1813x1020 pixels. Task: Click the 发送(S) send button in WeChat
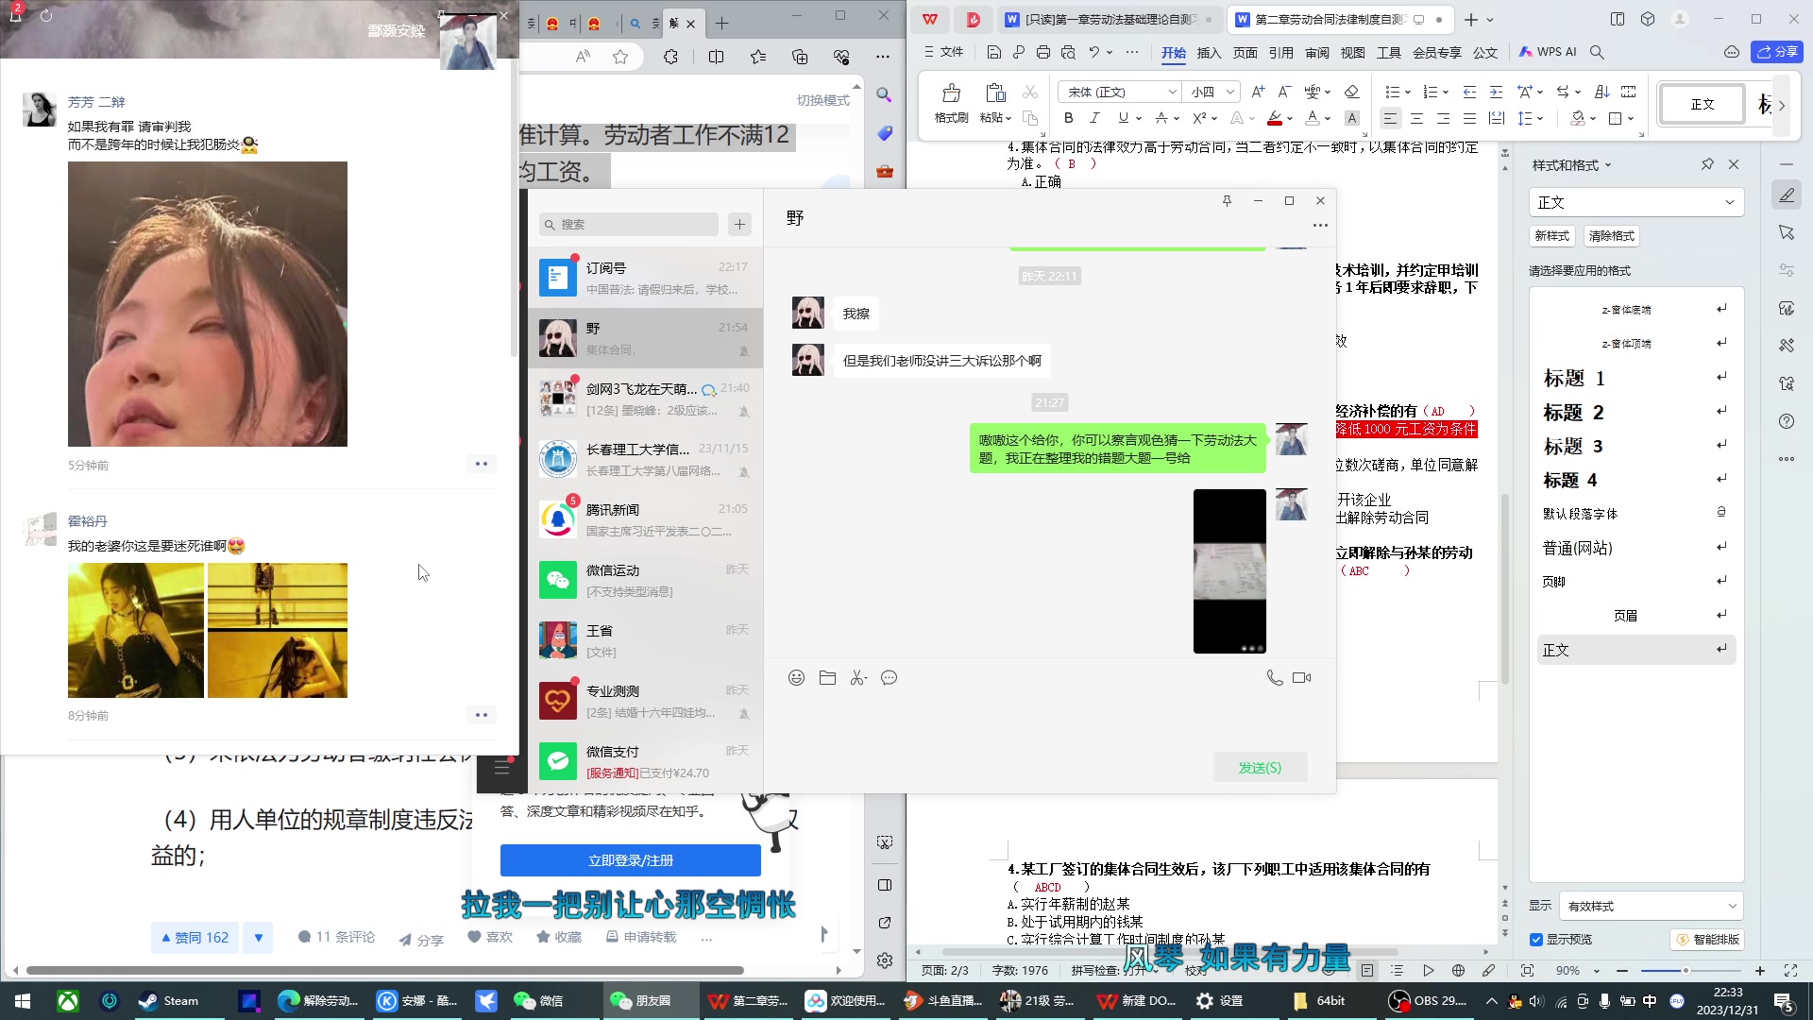click(1260, 768)
